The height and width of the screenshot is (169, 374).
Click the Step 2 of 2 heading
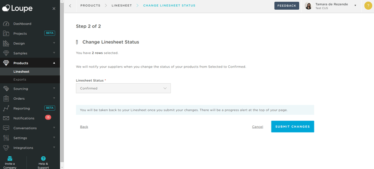[x=88, y=26]
